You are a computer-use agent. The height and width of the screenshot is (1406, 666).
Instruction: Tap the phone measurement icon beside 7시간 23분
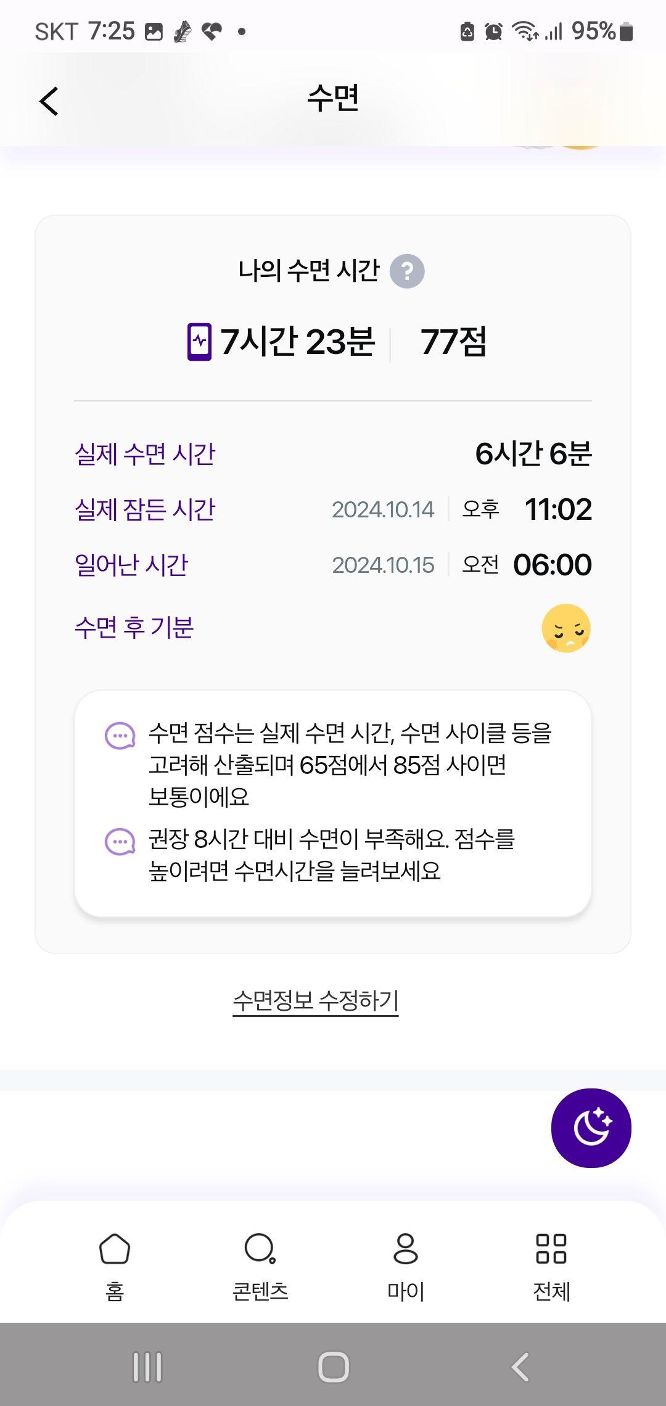click(x=199, y=341)
